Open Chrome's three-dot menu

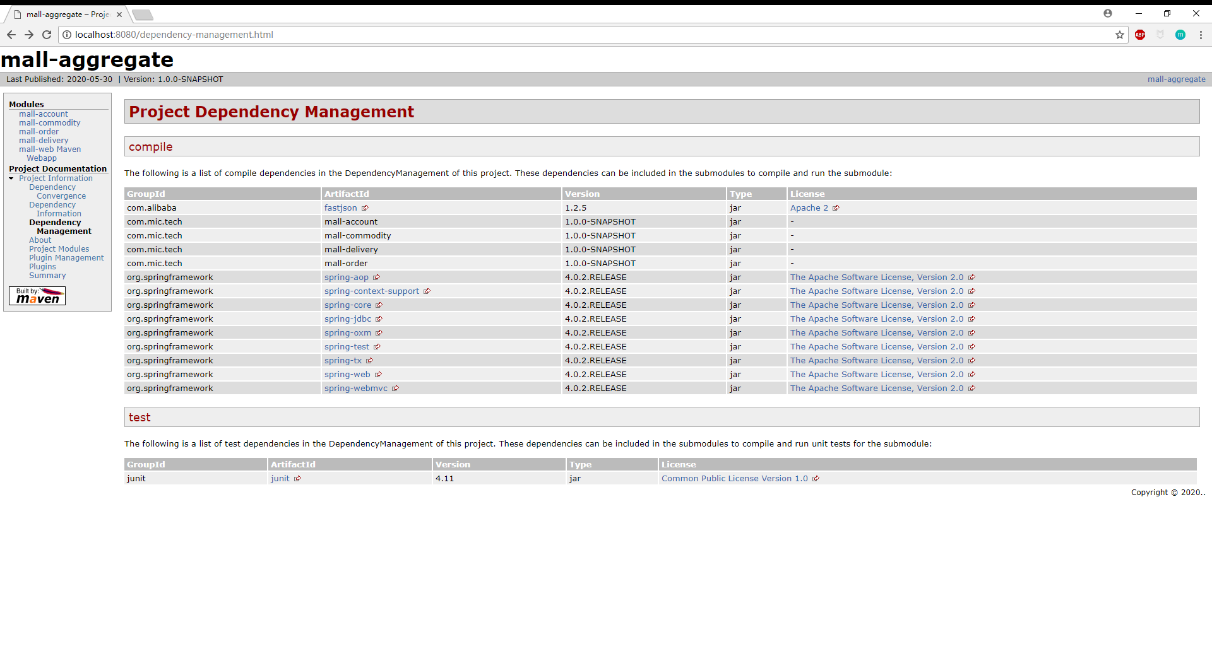click(1201, 35)
